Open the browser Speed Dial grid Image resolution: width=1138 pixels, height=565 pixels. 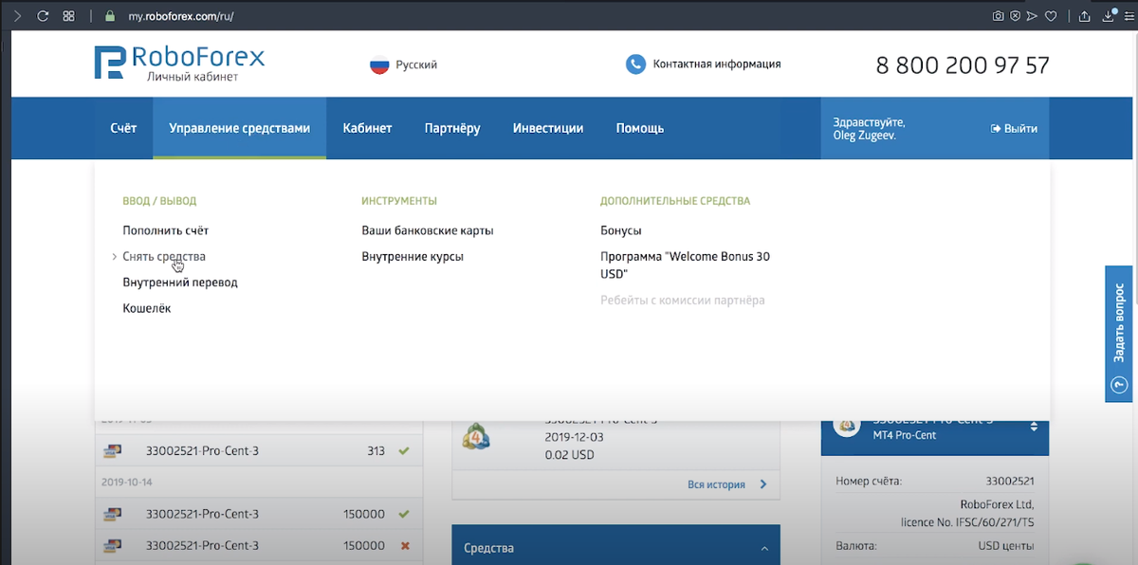(68, 16)
